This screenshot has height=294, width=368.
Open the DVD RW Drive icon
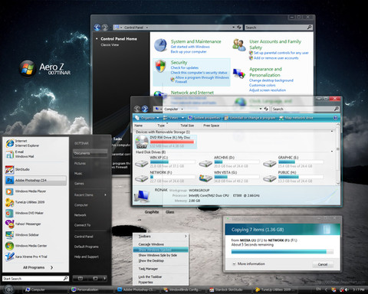pos(141,142)
